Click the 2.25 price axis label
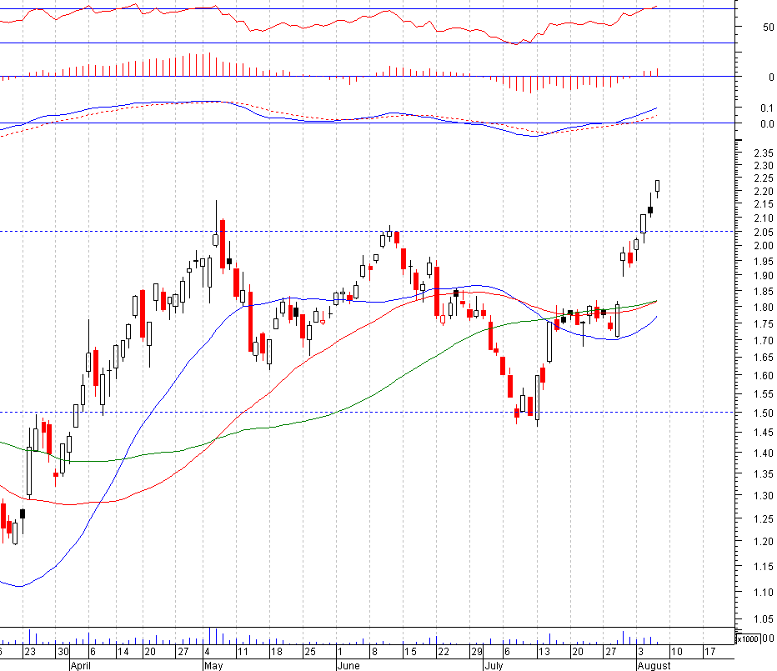The height and width of the screenshot is (671, 777). (x=763, y=178)
